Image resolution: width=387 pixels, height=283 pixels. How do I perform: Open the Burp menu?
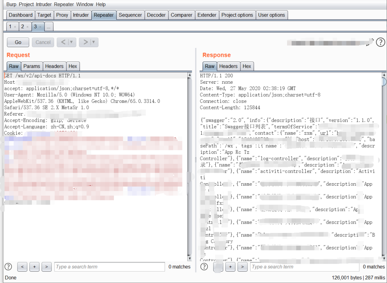point(11,4)
